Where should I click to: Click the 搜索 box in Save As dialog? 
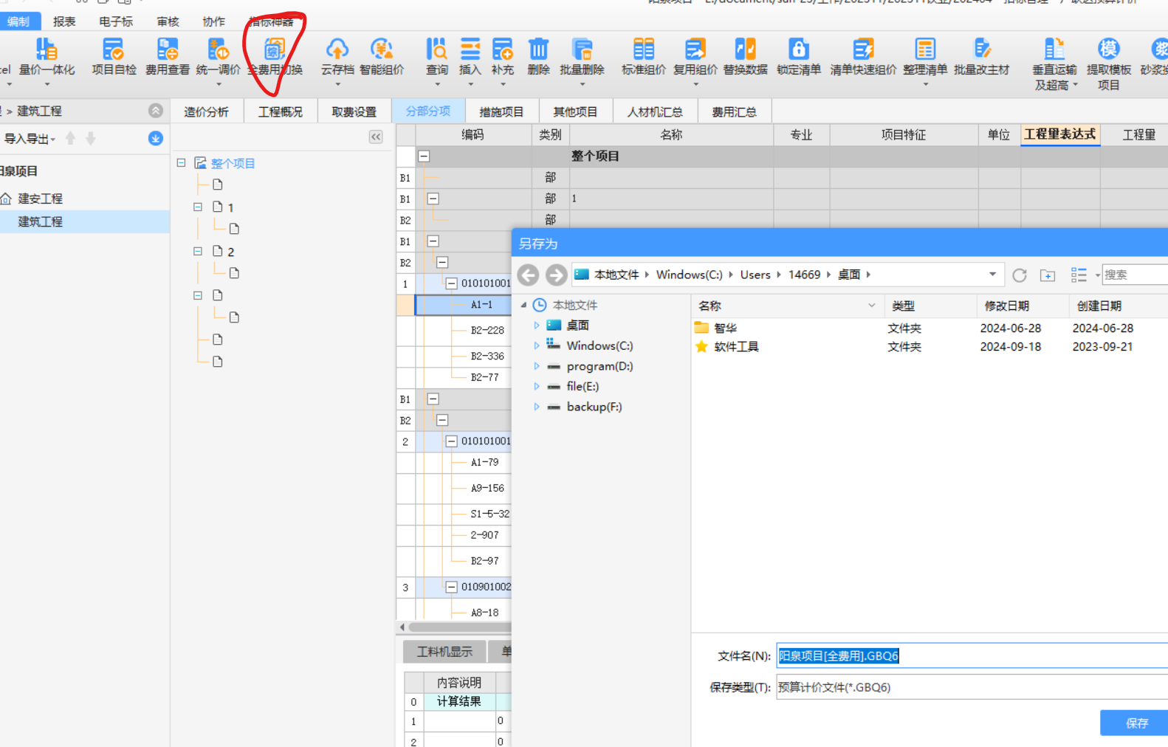click(x=1135, y=275)
